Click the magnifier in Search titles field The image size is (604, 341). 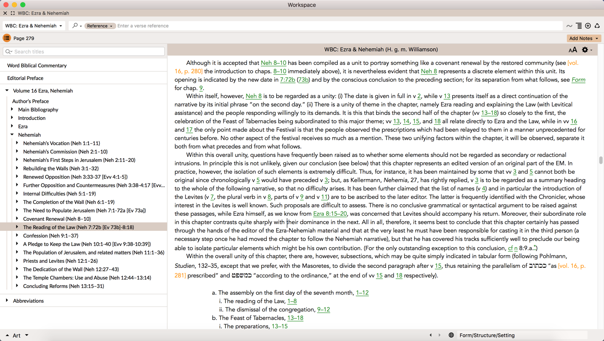(8, 52)
